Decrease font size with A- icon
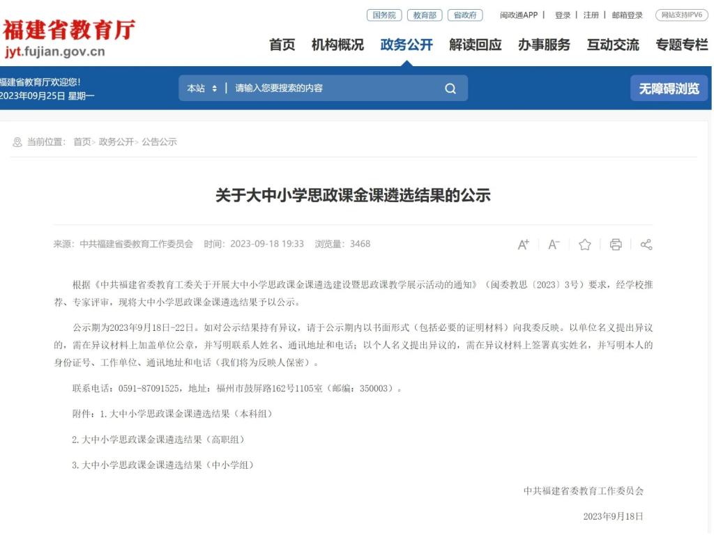 (554, 245)
